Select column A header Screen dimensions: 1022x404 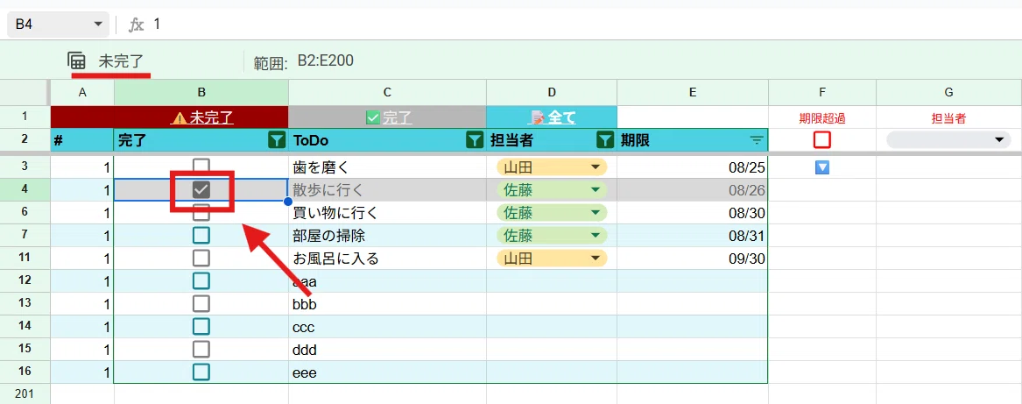coord(82,93)
